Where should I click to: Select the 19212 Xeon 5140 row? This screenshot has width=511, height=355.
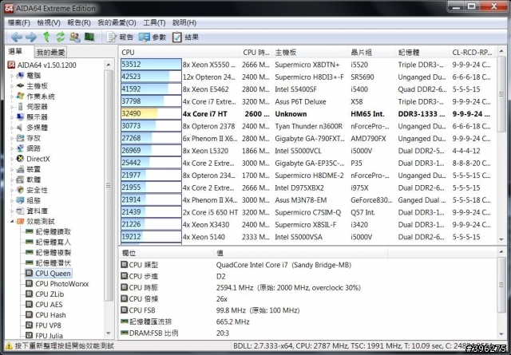click(308, 237)
